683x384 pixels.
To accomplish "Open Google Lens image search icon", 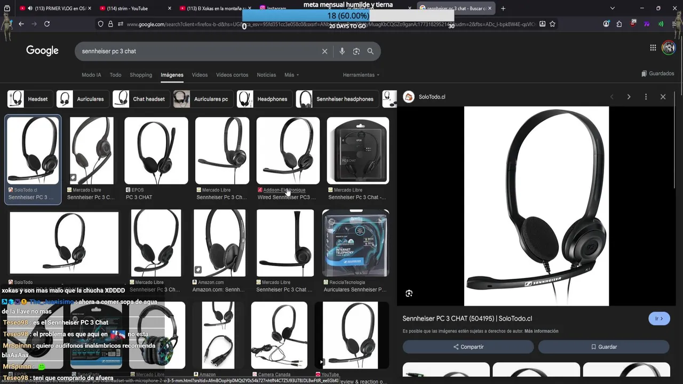I will pos(356,51).
